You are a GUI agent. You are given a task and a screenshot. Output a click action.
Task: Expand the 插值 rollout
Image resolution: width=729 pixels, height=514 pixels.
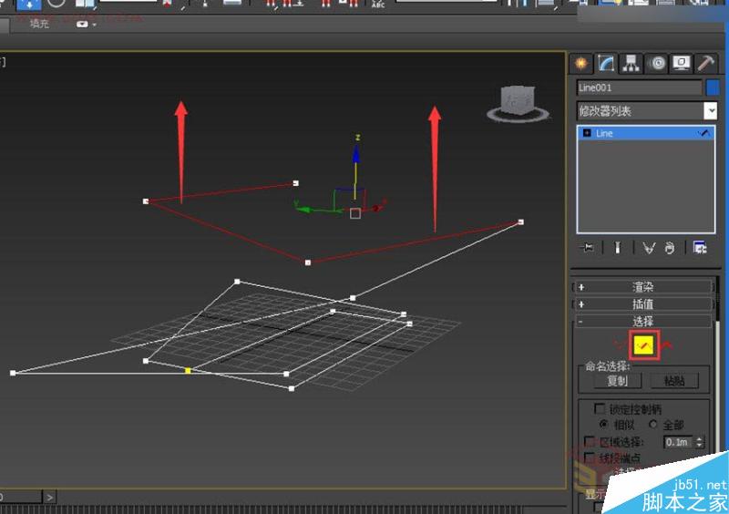(x=643, y=304)
